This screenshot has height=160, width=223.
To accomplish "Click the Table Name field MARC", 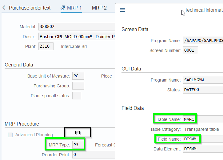I will pos(190,119).
